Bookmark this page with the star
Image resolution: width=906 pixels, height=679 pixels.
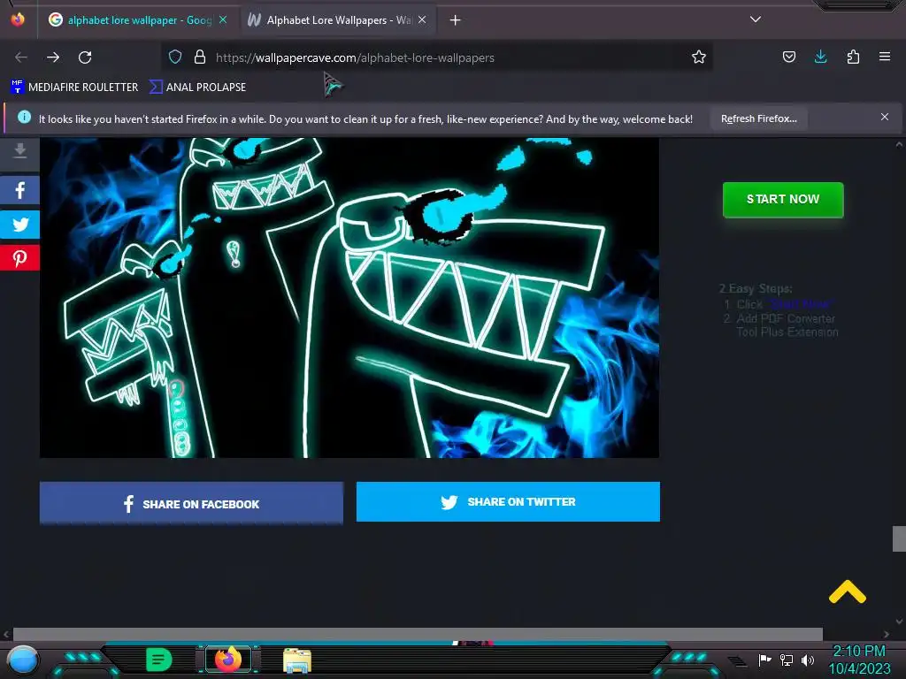coord(699,57)
